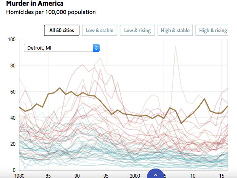The height and width of the screenshot is (178, 237).
Task: Toggle the High & stable filter
Action: click(x=175, y=30)
